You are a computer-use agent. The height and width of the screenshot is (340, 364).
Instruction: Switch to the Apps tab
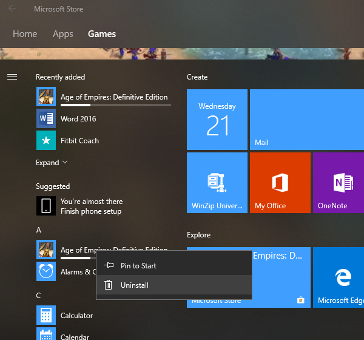tap(63, 34)
